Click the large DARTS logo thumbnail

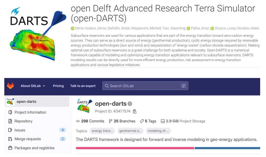(x=36, y=34)
